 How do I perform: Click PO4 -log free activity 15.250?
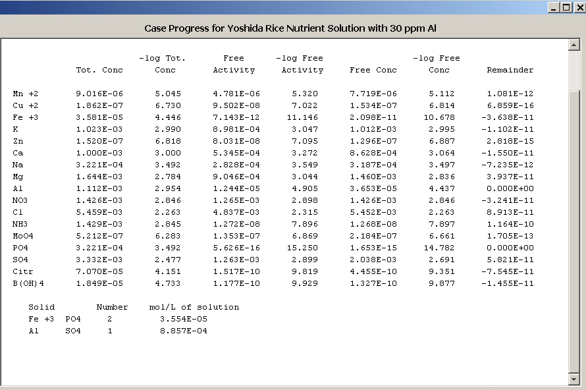coord(302,248)
